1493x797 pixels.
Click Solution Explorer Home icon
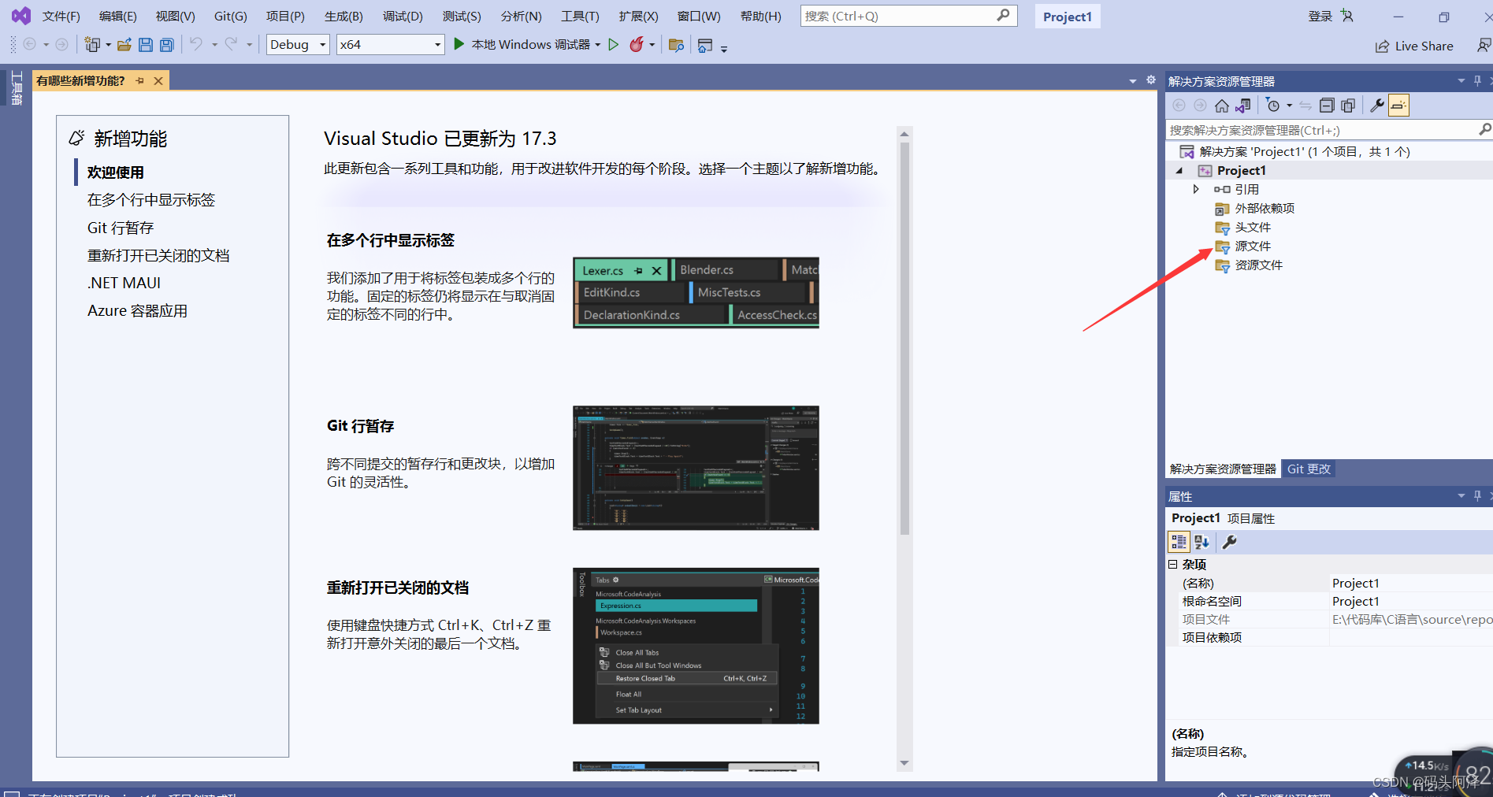(x=1222, y=106)
